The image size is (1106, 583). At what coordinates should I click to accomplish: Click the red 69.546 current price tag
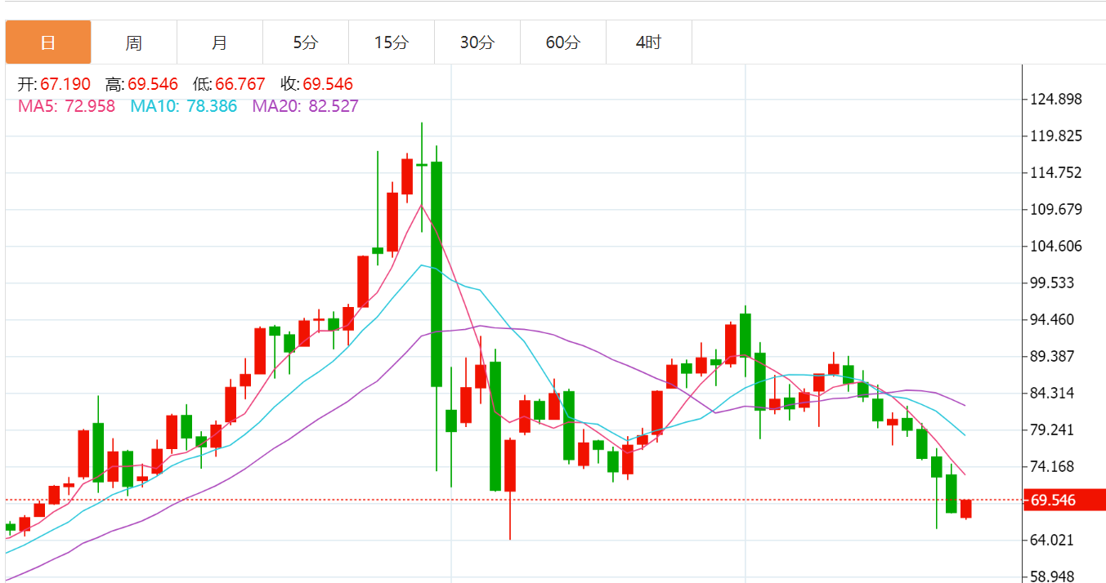1063,500
